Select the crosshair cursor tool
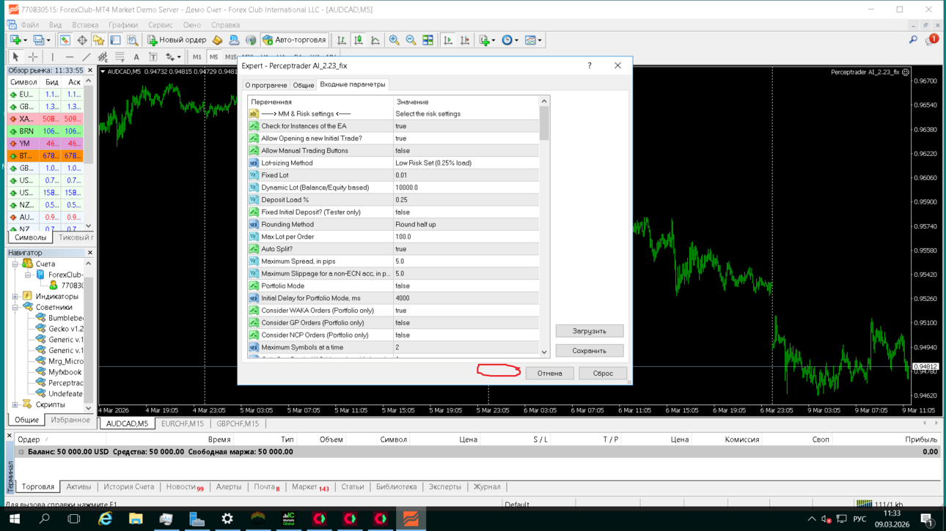 click(x=33, y=57)
